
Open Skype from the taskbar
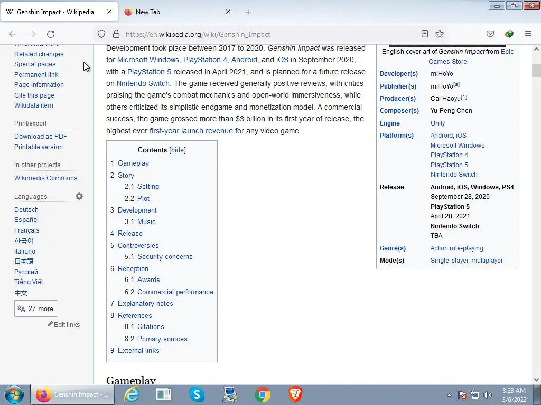click(x=197, y=394)
